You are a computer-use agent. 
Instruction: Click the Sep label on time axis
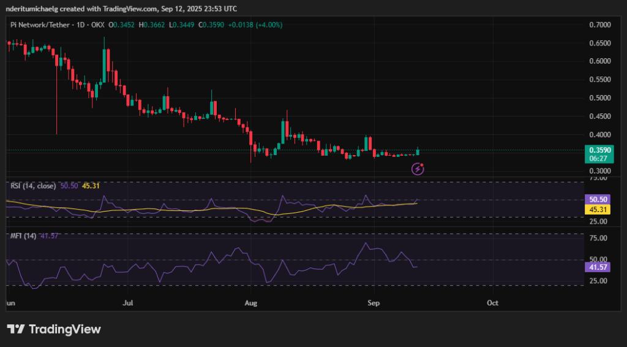[372, 303]
